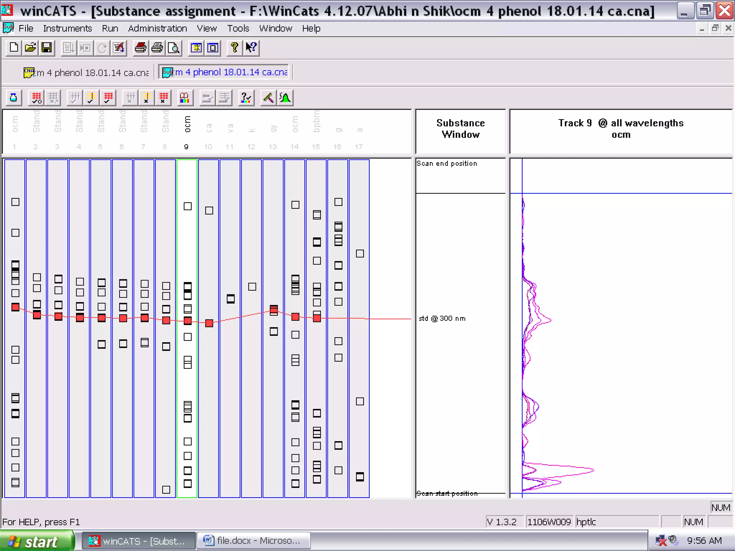Click top unassigned peak box in track 9
The width and height of the screenshot is (735, 551).
point(188,206)
